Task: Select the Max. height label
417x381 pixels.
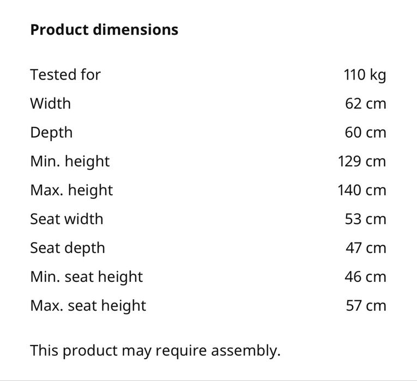Action: coord(71,190)
